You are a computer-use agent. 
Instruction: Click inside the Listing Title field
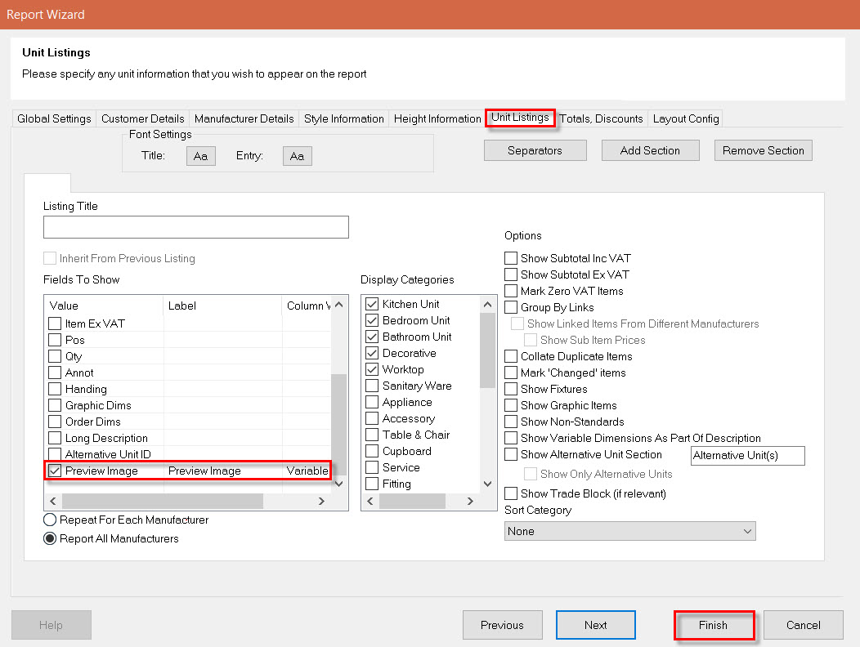[x=195, y=227]
